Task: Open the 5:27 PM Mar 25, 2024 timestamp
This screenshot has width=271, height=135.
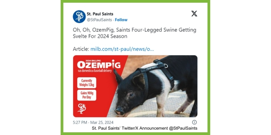Action: (93, 123)
